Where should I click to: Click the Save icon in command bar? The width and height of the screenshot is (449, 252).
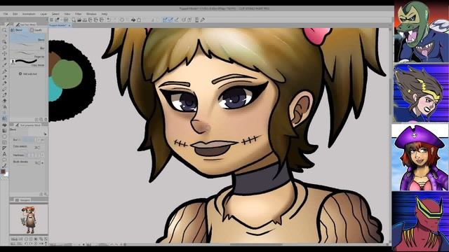pos(85,20)
